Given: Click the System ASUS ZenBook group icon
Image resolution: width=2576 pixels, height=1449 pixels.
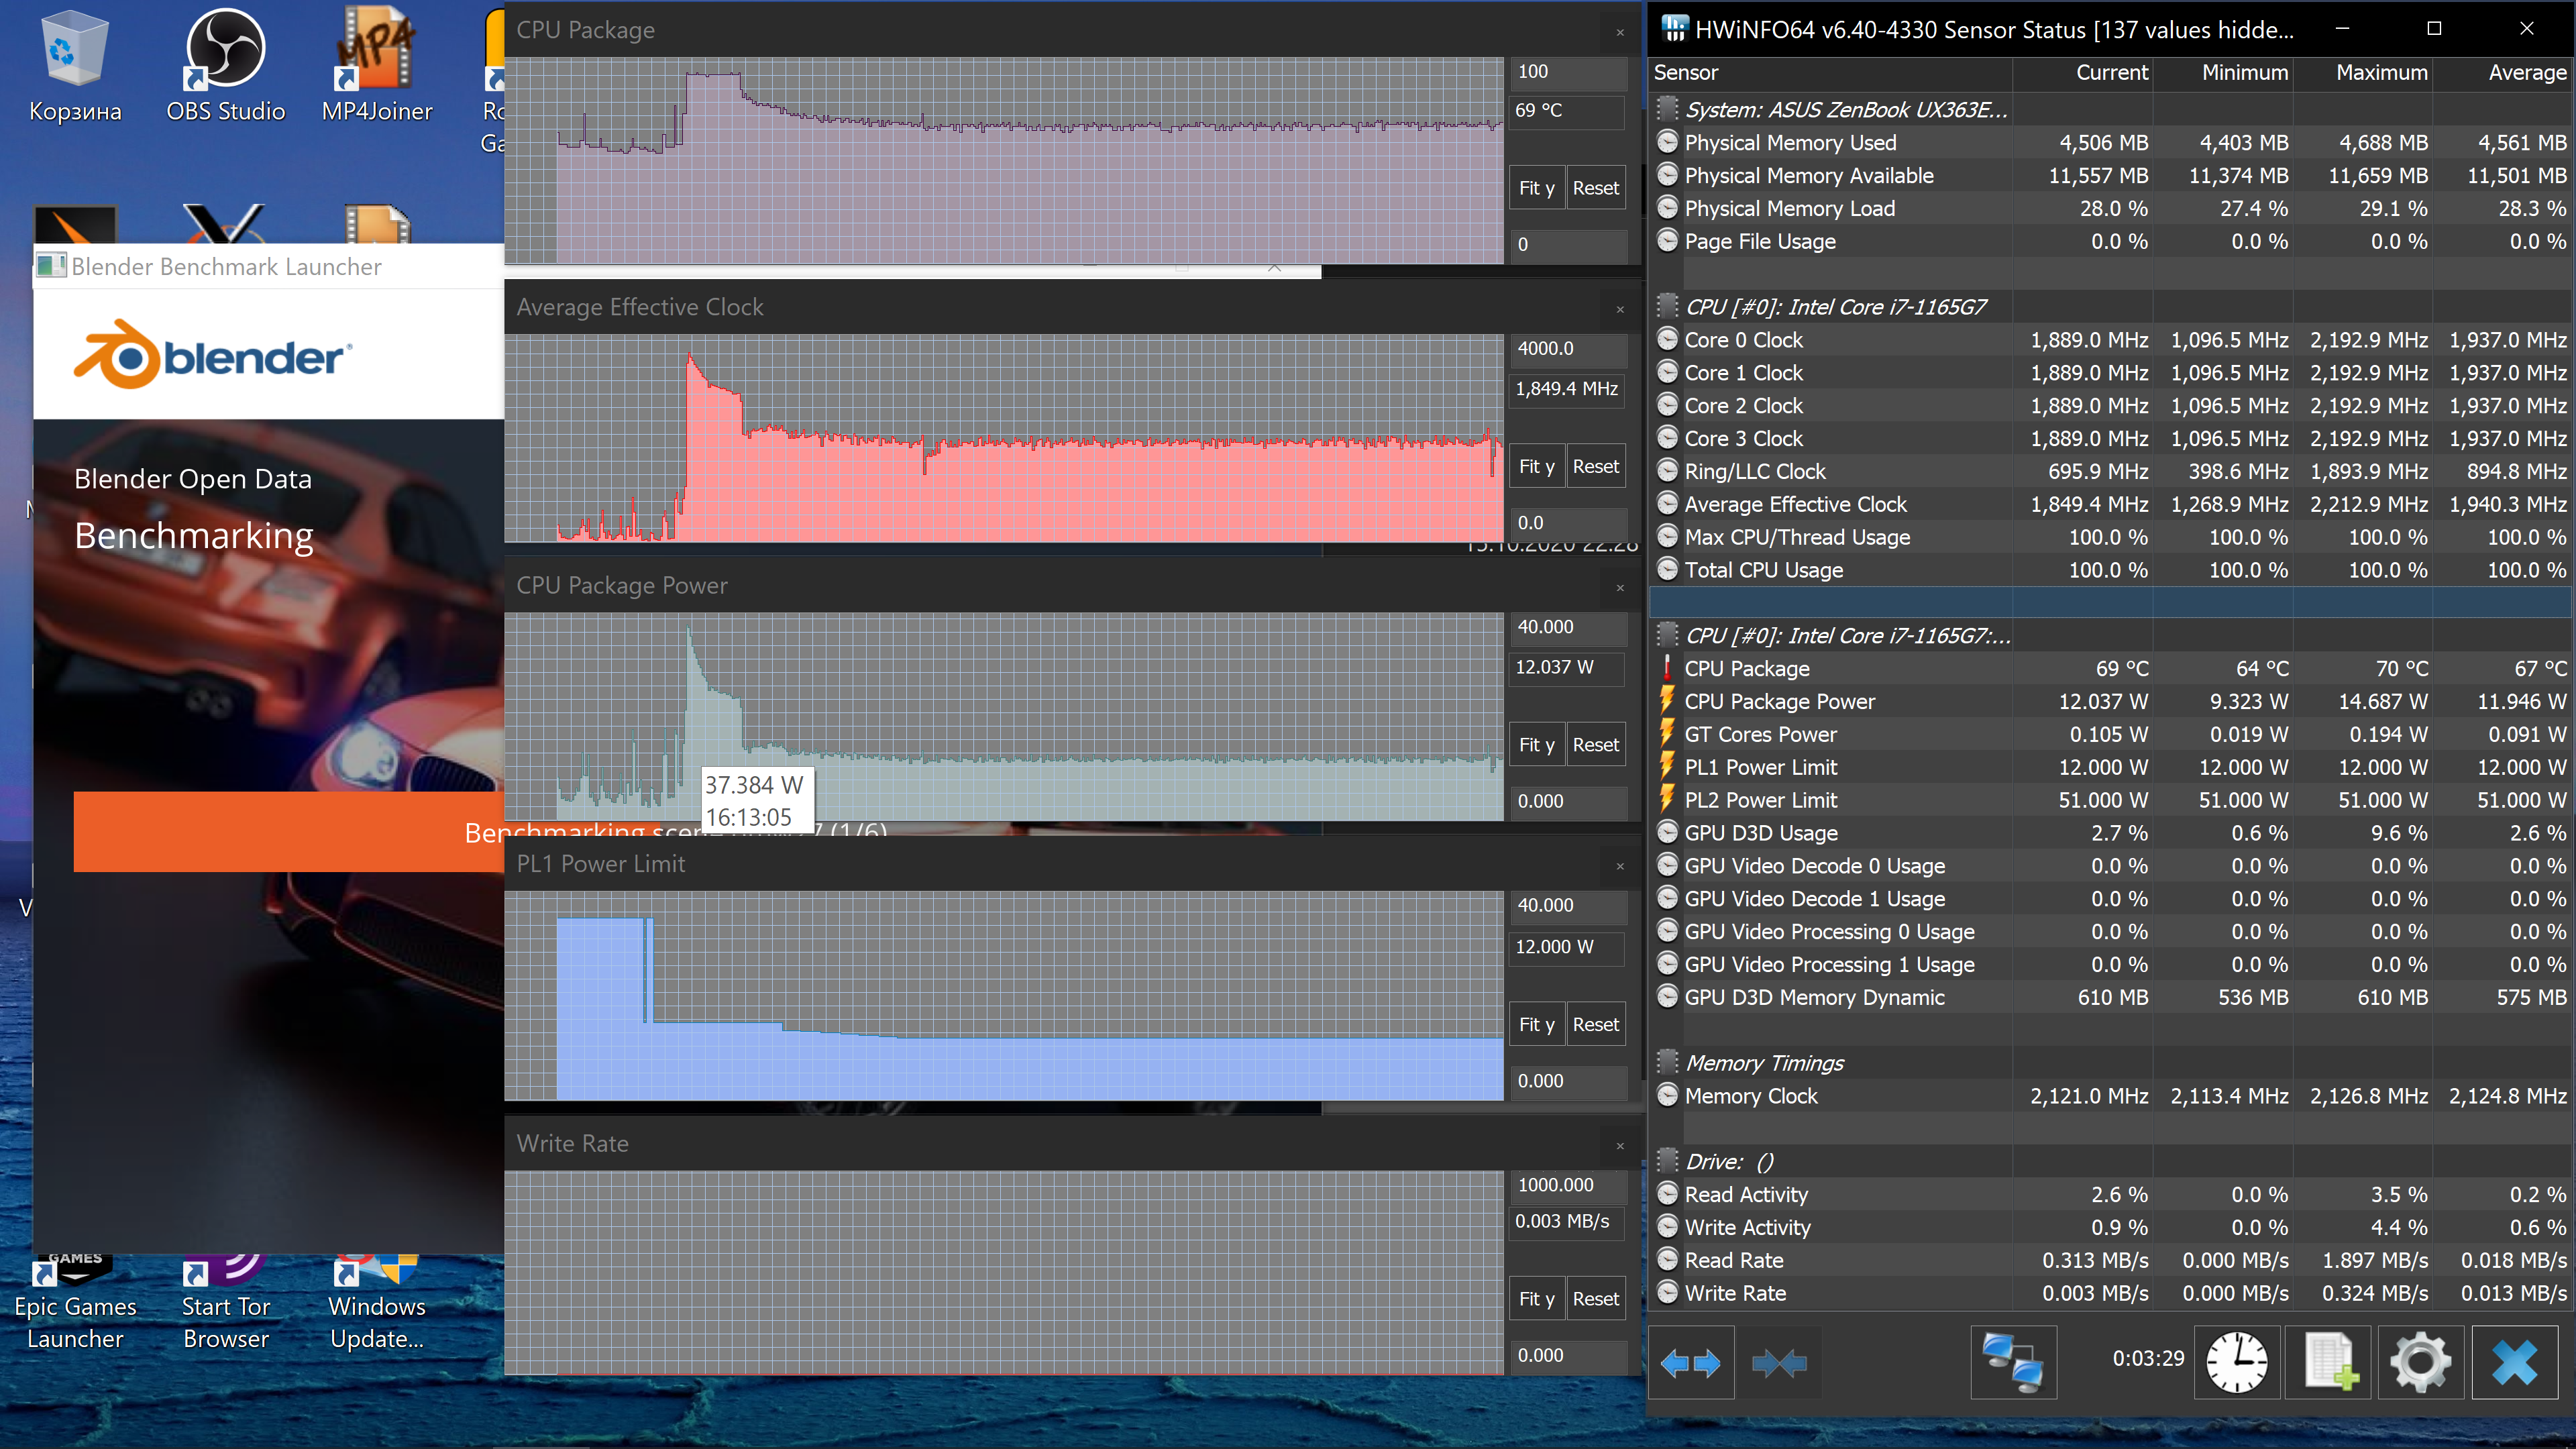Looking at the screenshot, I should [x=1667, y=109].
